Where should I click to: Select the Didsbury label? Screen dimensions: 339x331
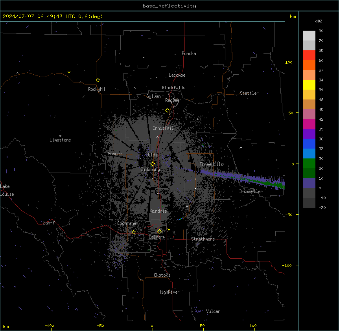coord(151,169)
